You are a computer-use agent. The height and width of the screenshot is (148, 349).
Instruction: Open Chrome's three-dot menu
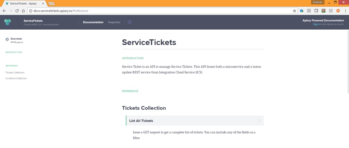click(x=345, y=11)
